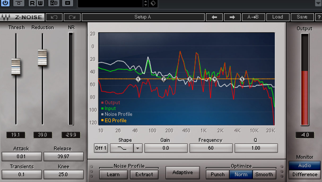This screenshot has height=182, width=322.
Task: Click the preset up/down stepper arrows
Action: 145,3
